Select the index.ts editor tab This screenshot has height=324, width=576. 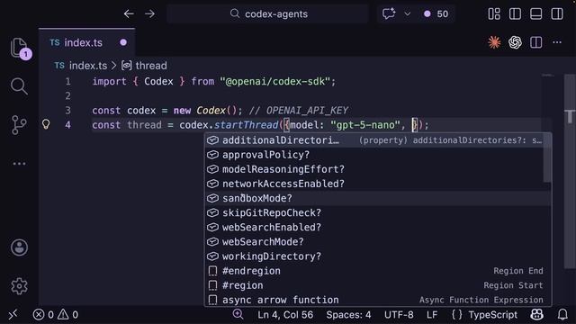[86, 42]
